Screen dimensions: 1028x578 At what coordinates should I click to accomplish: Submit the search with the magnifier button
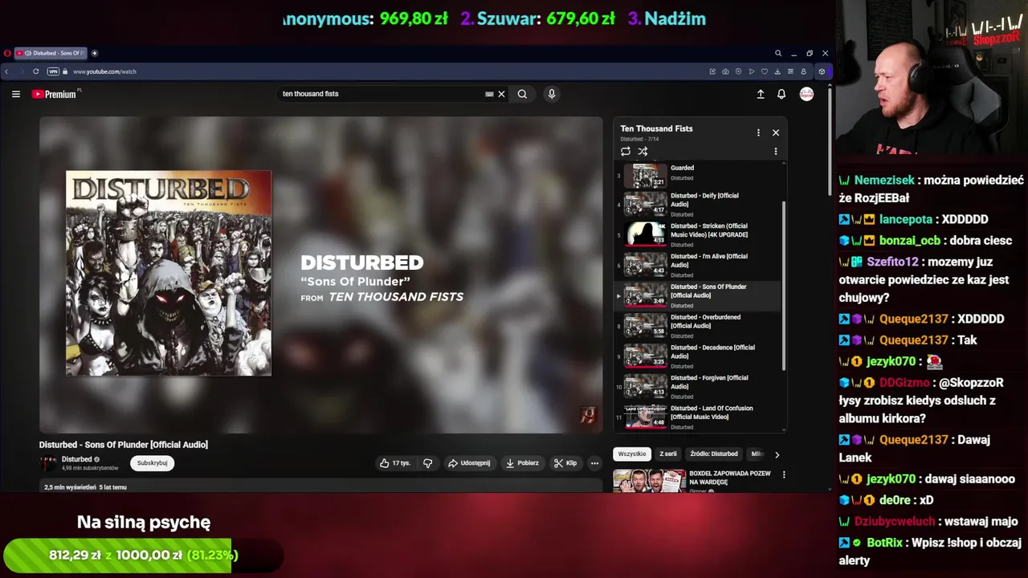tap(522, 94)
